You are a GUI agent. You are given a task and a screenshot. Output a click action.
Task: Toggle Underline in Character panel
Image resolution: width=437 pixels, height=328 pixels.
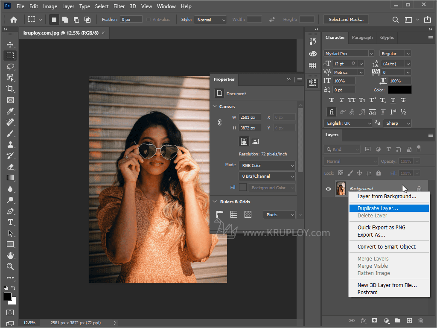[x=393, y=100]
